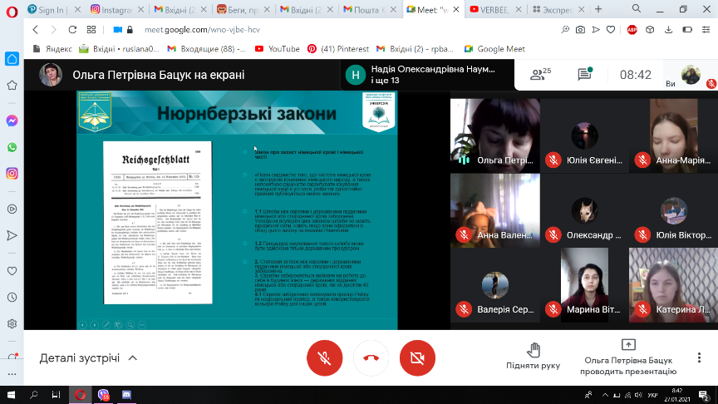Switch to the Беги tab
The image size is (718, 404).
click(x=243, y=10)
